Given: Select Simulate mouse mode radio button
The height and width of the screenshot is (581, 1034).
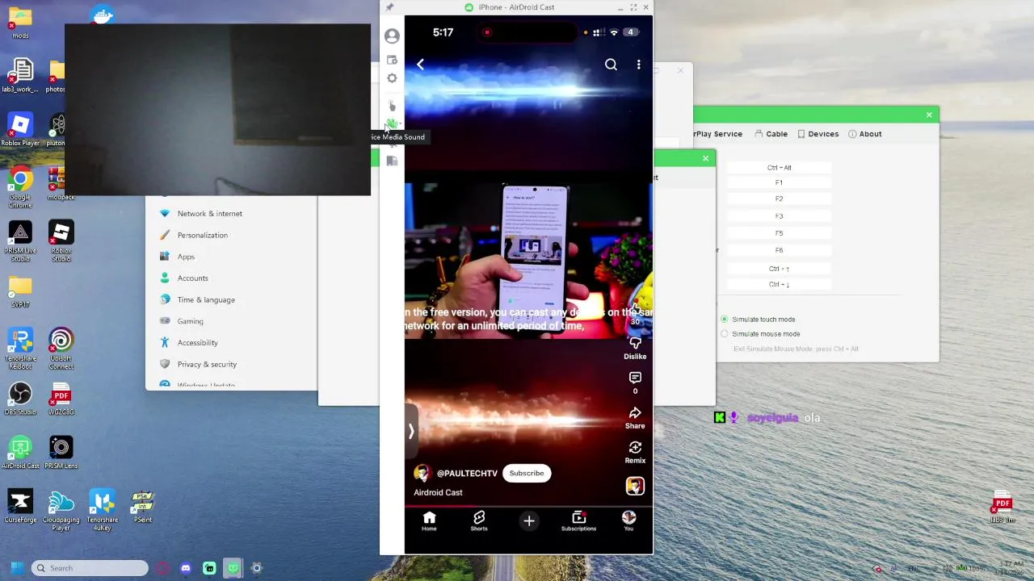Looking at the screenshot, I should click(x=724, y=334).
